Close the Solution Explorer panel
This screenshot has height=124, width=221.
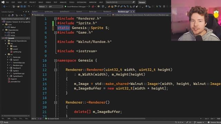(x=28, y=12)
